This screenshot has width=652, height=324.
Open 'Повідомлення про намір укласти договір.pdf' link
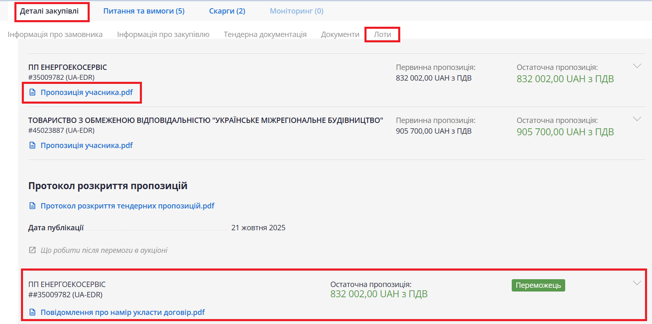(x=123, y=312)
